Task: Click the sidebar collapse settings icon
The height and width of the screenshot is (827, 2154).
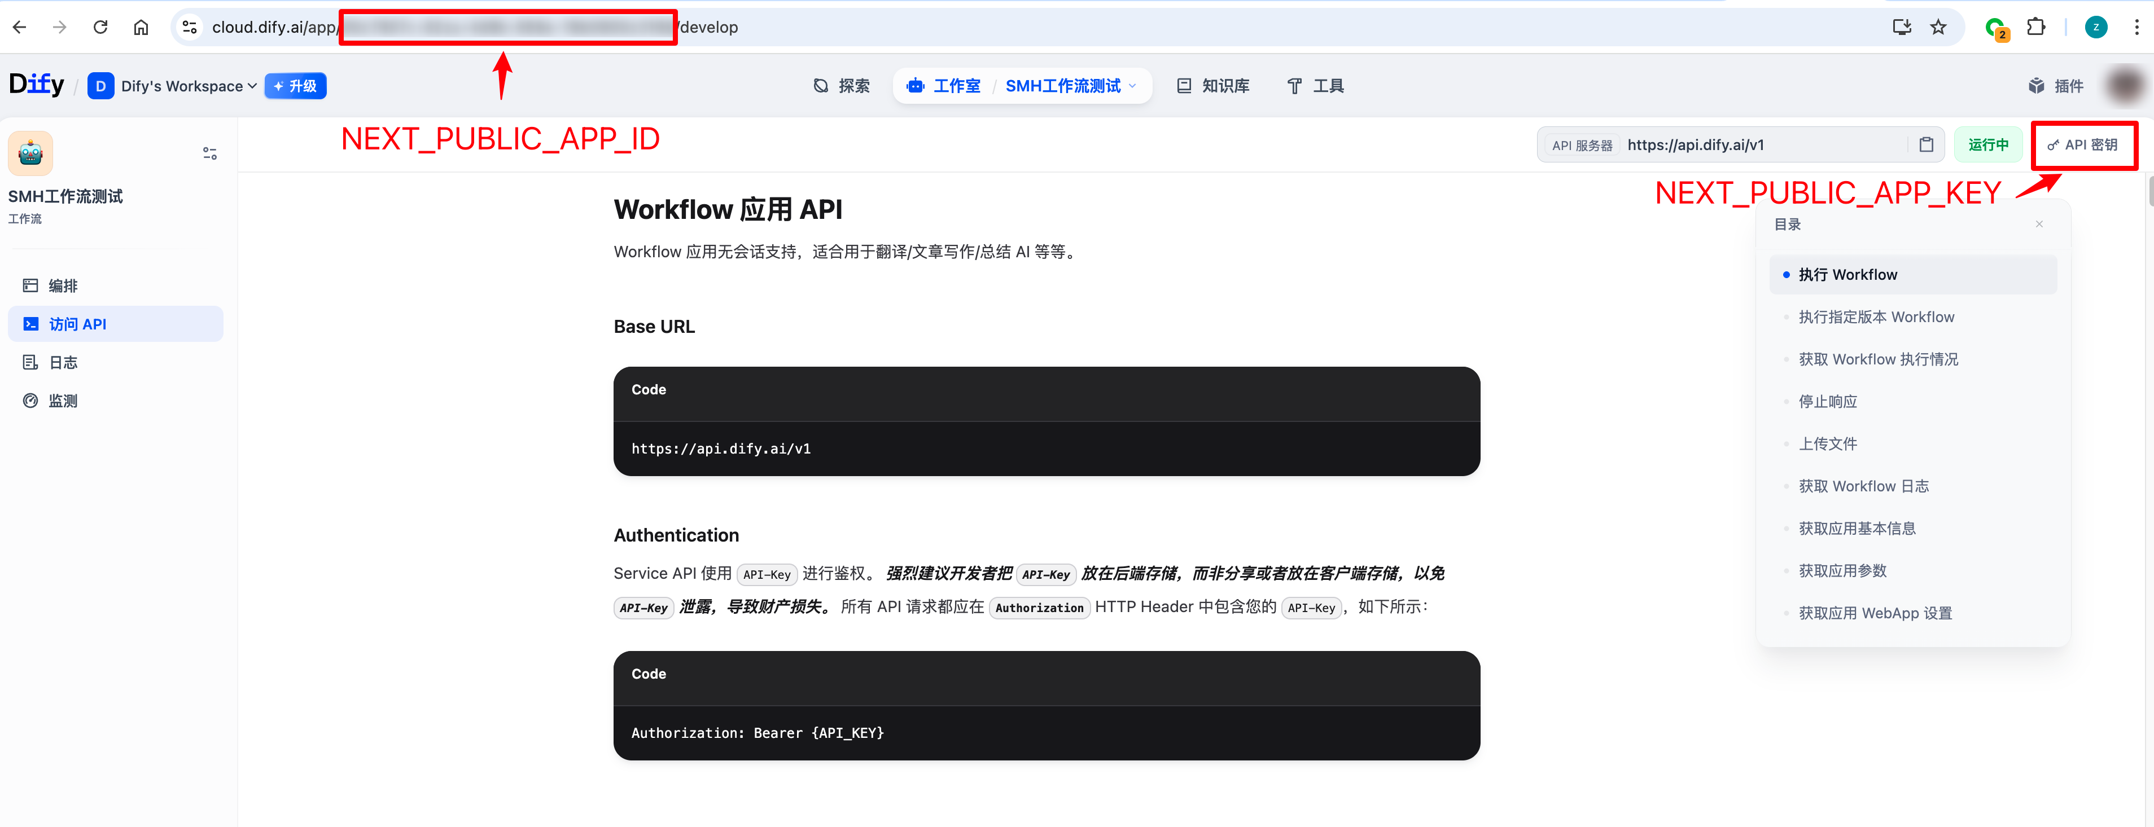Action: pyautogui.click(x=210, y=153)
